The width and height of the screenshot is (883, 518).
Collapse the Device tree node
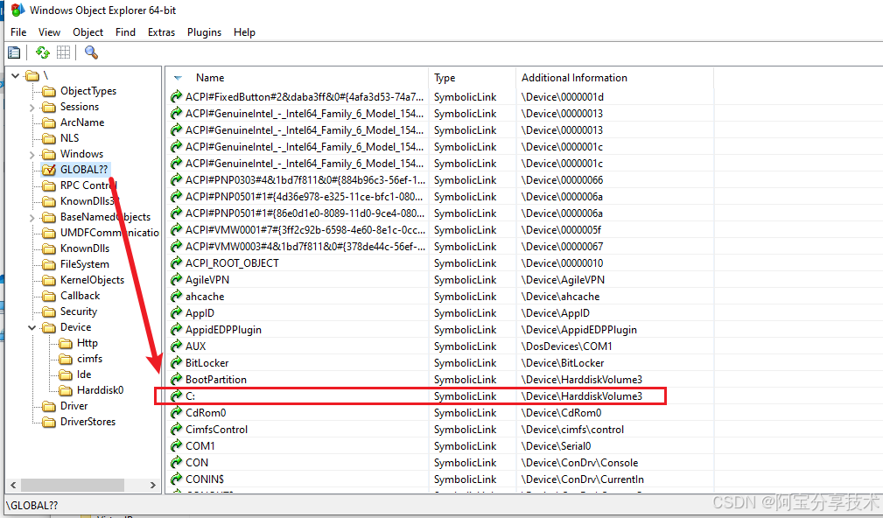click(x=32, y=328)
